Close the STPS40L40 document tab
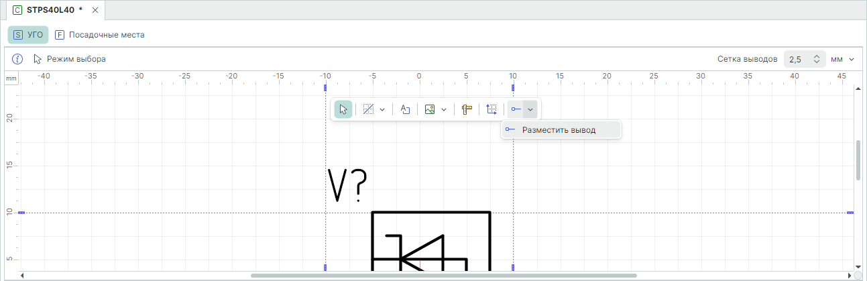This screenshot has height=281, width=867. [95, 10]
